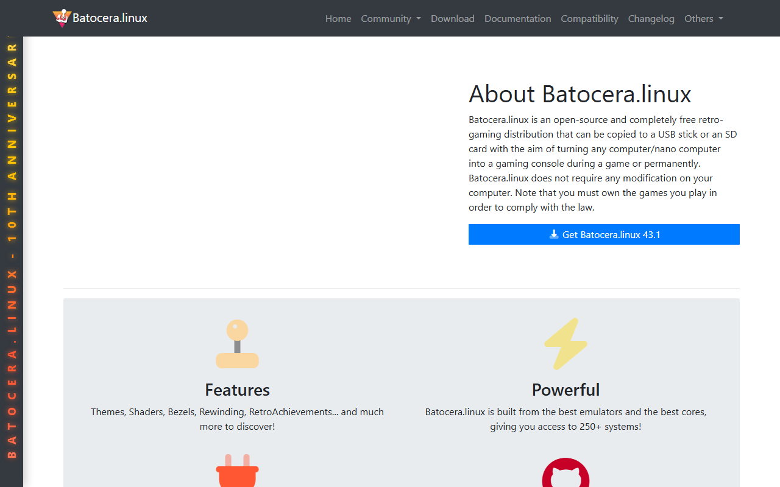
Task: Click Get Batocera.linux 43.1 button
Action: pos(604,234)
